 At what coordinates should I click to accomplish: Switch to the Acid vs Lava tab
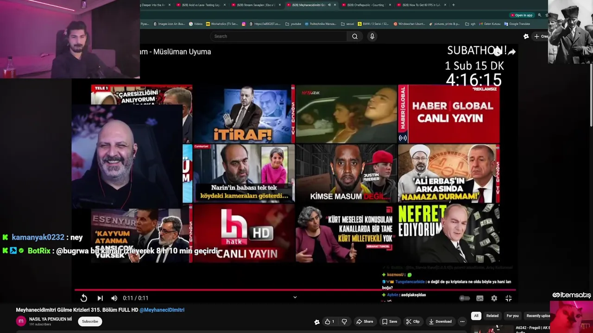200,5
